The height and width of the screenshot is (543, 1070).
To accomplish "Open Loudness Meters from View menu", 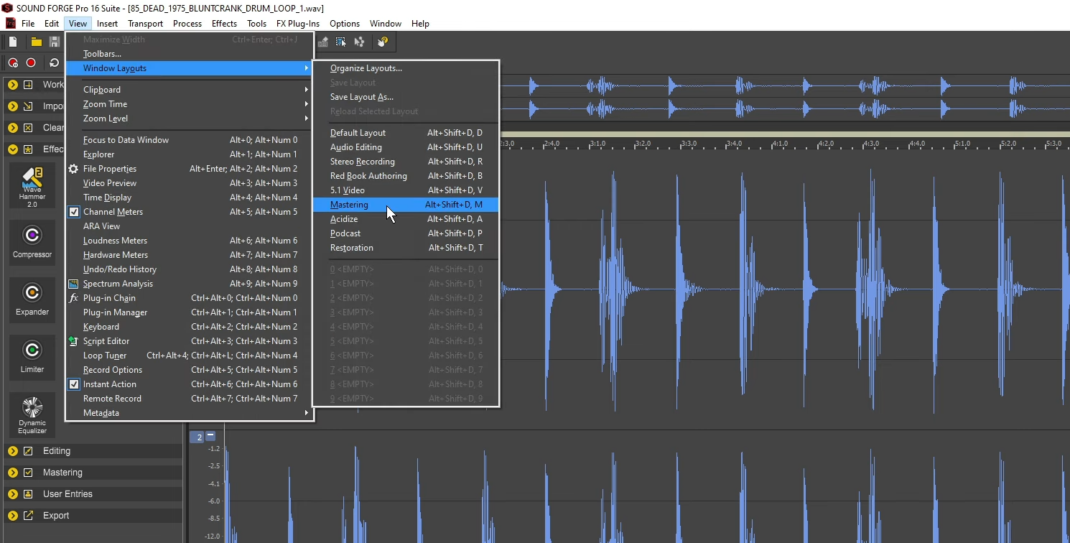I will click(190, 241).
